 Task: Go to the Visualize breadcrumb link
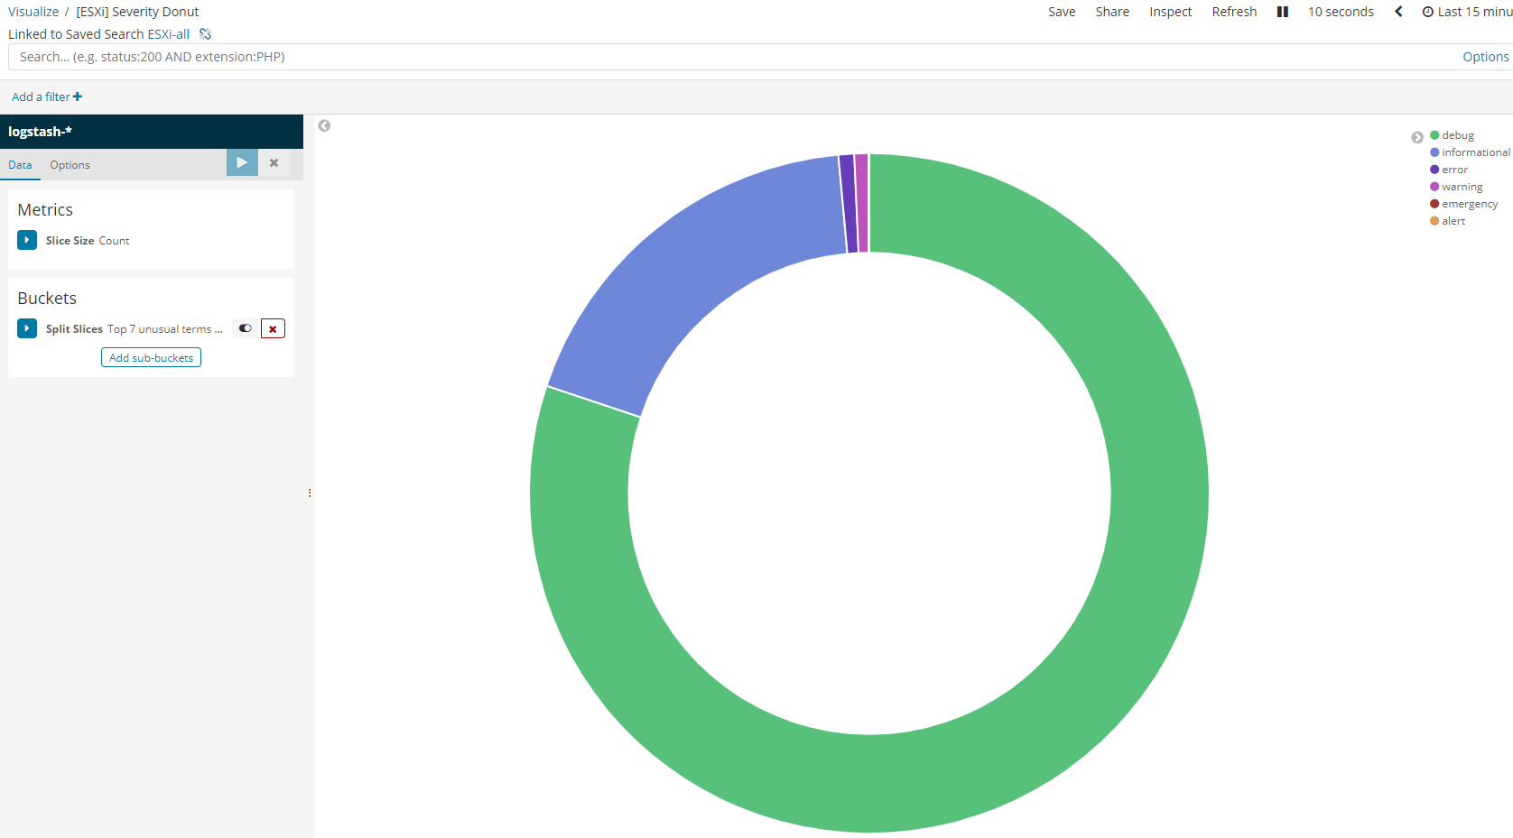point(33,12)
